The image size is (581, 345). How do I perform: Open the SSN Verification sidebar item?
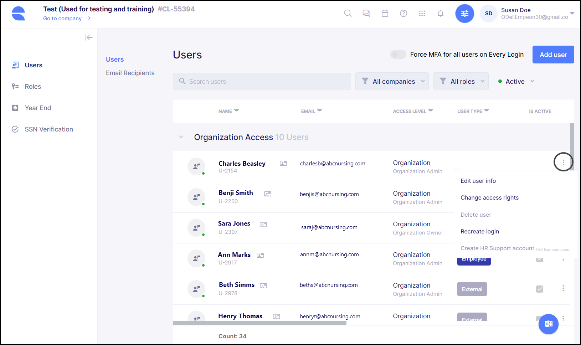point(49,129)
